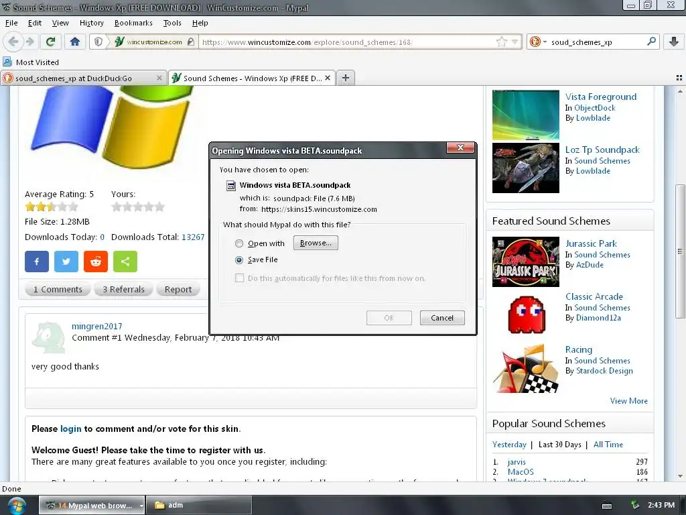
Task: Open the jarvis popular scheme link
Action: tap(517, 461)
